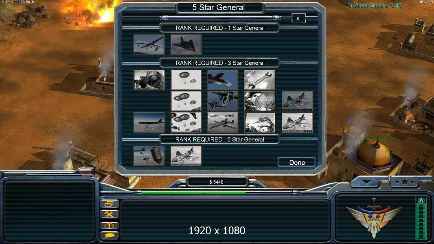Click the options wrench-hammer button
This screenshot has width=434, height=244.
(110, 214)
